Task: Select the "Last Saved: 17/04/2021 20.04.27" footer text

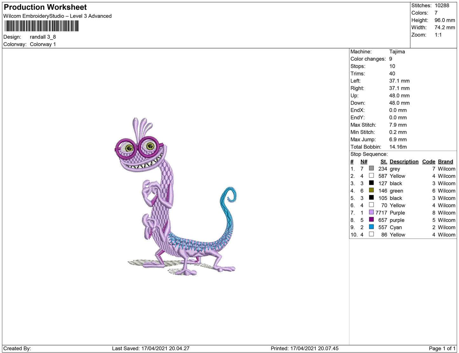Action: 151,348
